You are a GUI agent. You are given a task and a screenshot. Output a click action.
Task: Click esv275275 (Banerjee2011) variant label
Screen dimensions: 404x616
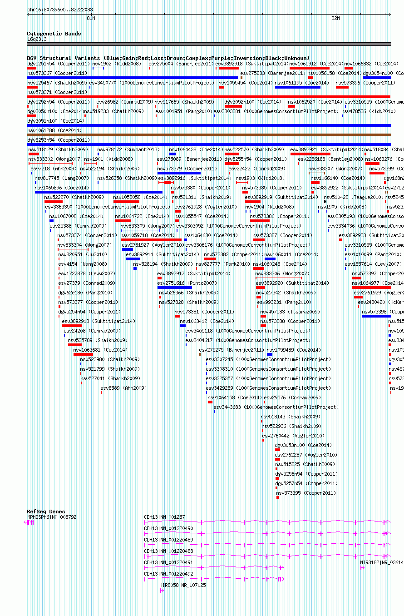pyautogui.click(x=232, y=350)
